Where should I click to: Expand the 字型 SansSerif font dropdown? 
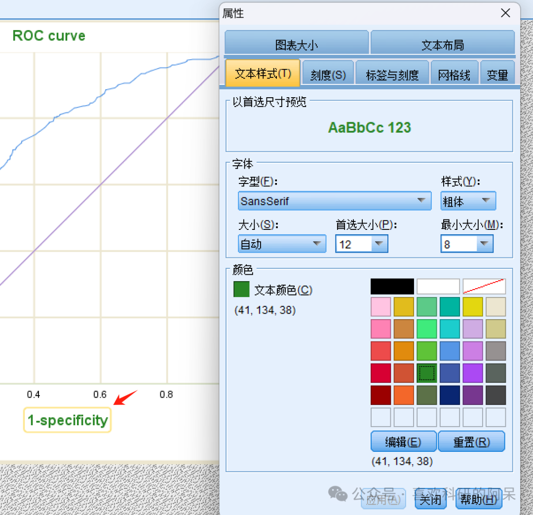335,201
